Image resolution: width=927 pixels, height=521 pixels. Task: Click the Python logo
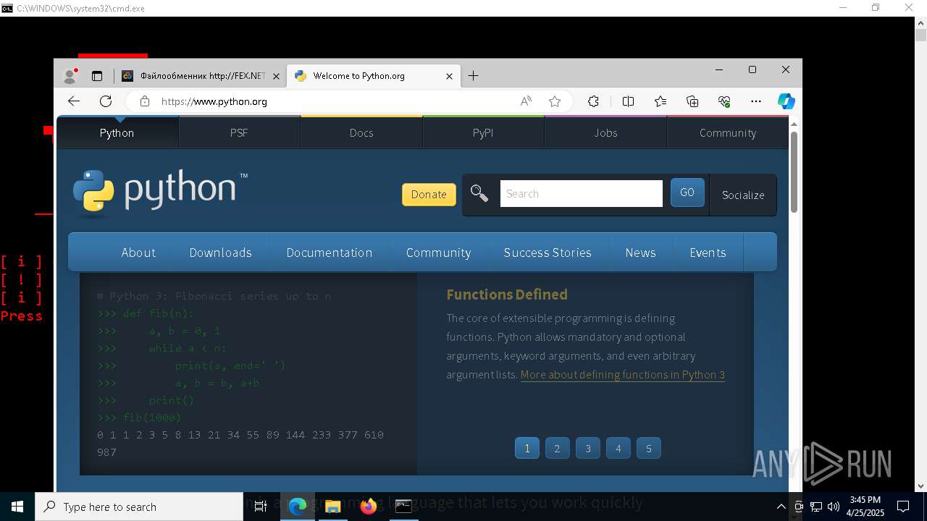[160, 193]
